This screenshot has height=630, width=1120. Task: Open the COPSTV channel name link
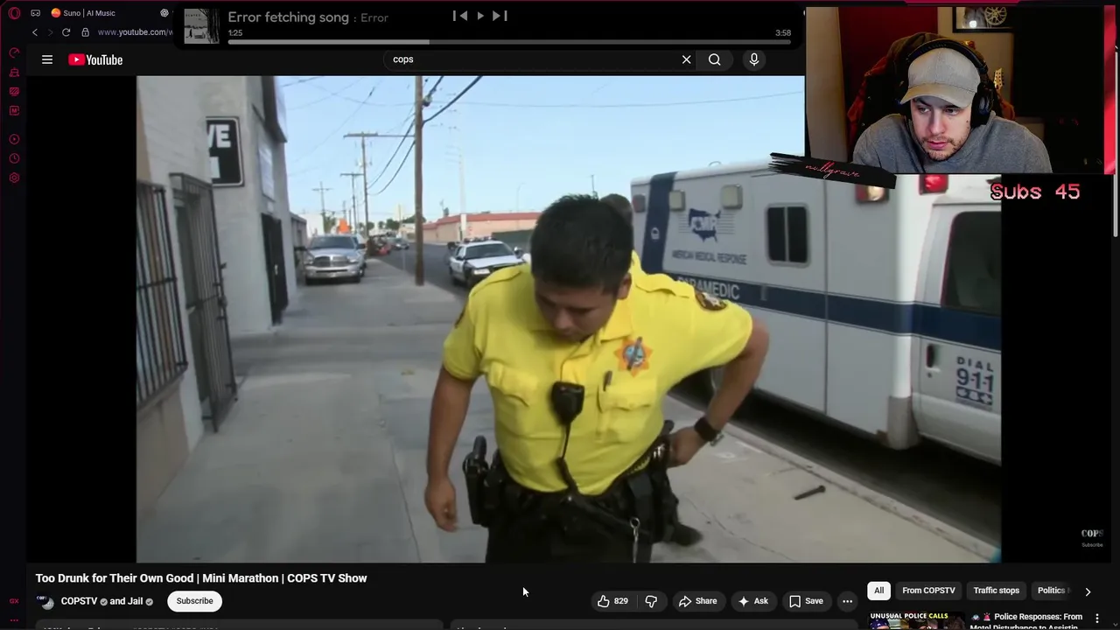[x=79, y=601]
